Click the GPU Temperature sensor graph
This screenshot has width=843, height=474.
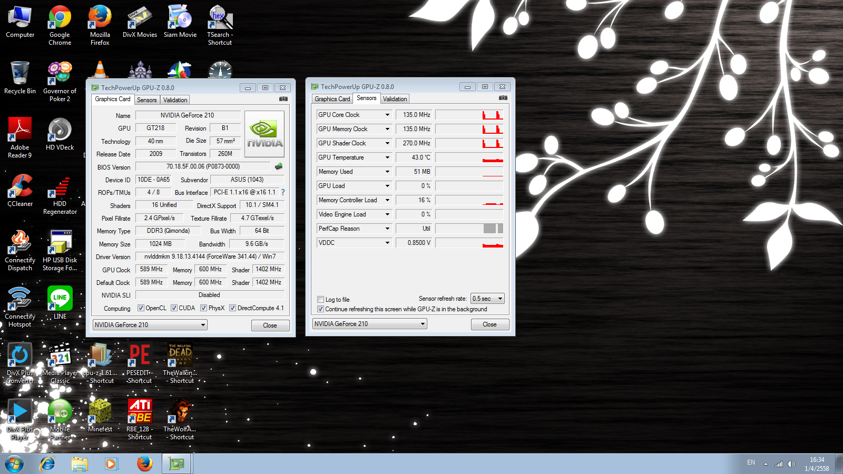469,157
